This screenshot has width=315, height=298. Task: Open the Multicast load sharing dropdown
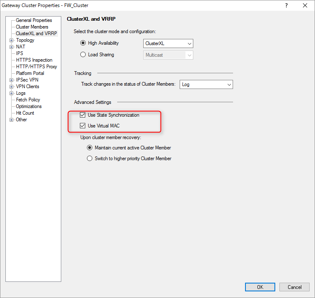168,55
